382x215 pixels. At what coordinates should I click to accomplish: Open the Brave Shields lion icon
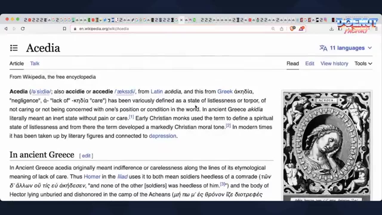[x=292, y=29]
